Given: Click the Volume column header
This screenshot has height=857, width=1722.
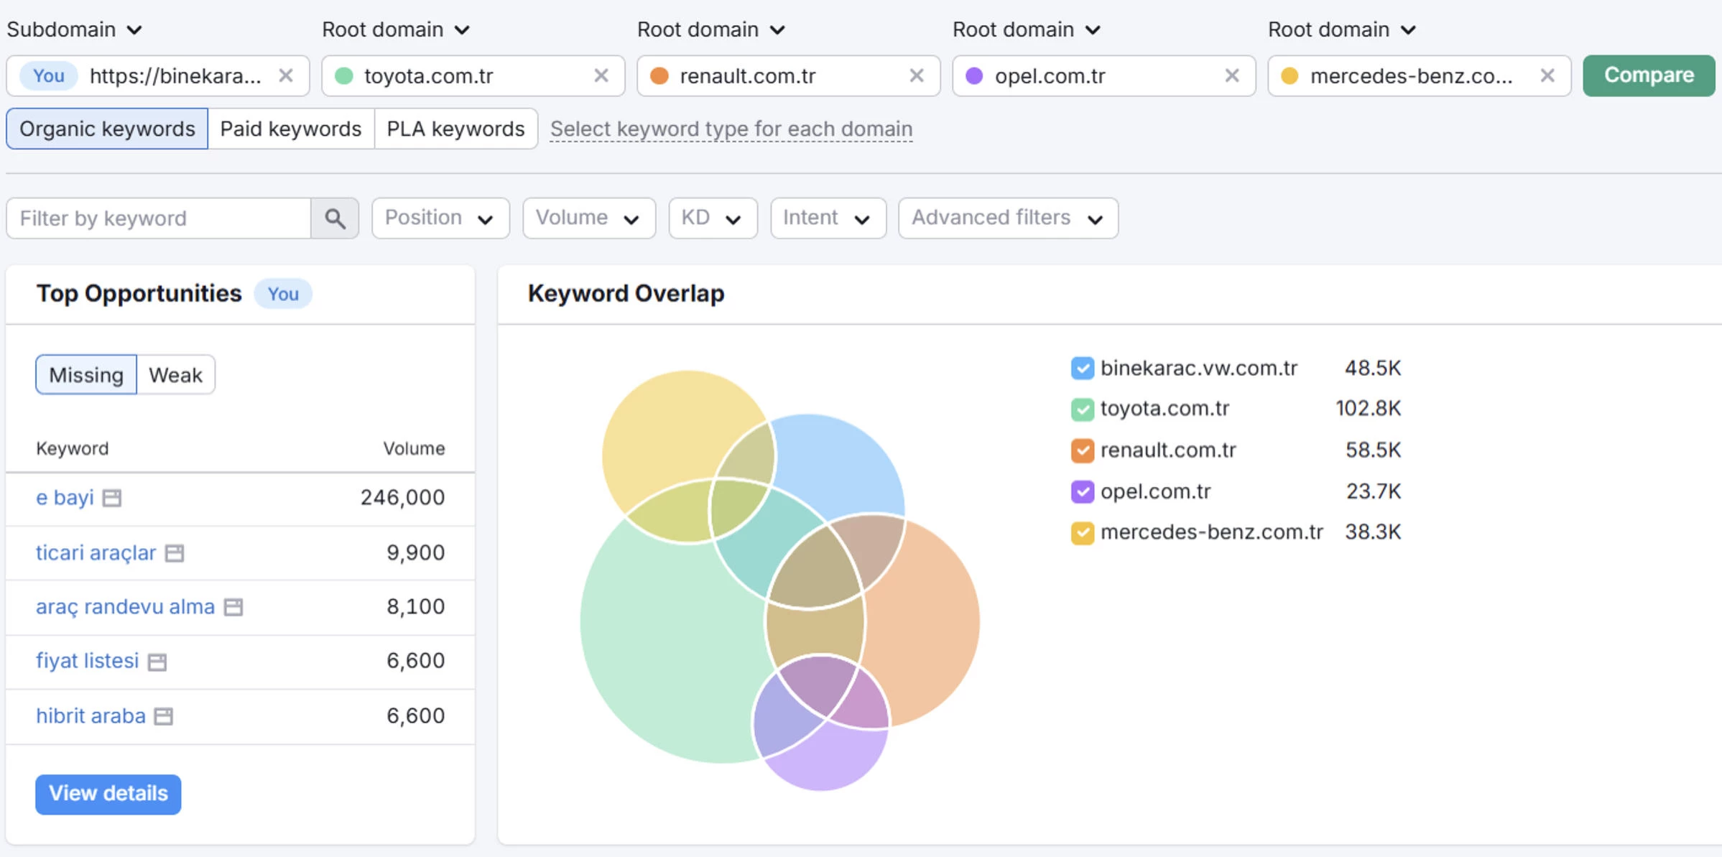Looking at the screenshot, I should pyautogui.click(x=414, y=448).
